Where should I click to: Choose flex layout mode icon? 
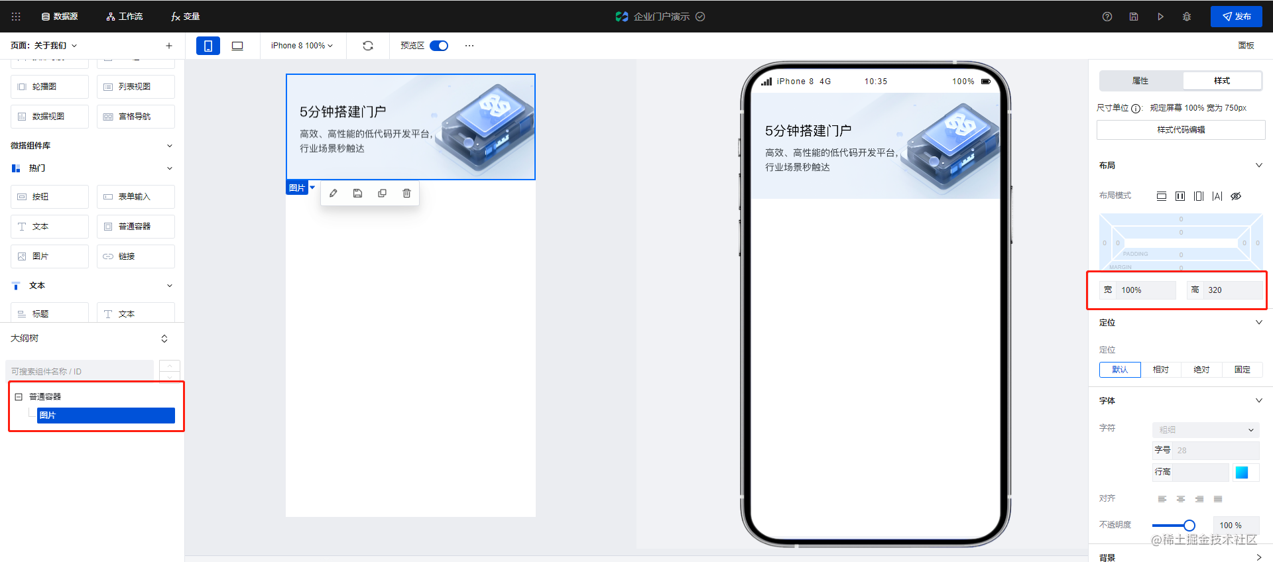tap(1180, 196)
